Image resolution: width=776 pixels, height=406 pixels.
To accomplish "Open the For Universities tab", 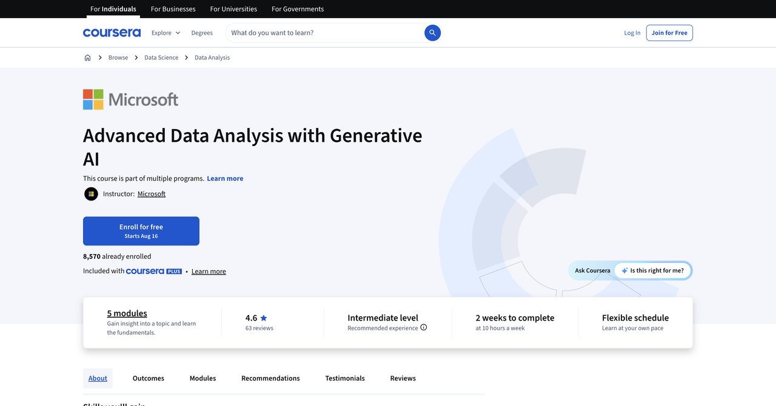I will [233, 9].
